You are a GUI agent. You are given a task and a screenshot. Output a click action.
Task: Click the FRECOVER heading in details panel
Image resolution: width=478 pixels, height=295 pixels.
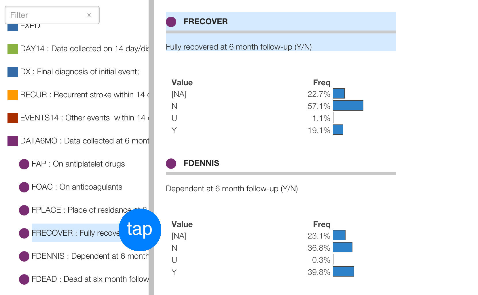206,22
